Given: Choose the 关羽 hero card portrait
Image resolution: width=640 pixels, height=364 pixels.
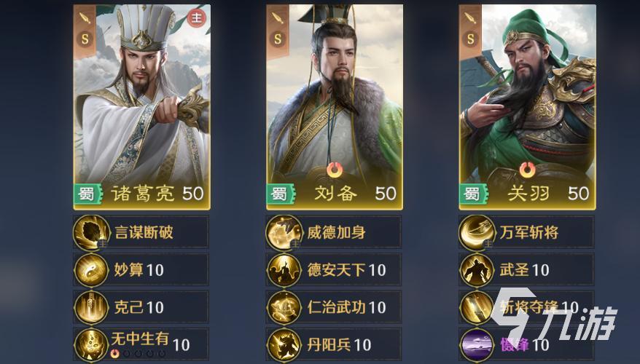Looking at the screenshot, I should [x=527, y=107].
